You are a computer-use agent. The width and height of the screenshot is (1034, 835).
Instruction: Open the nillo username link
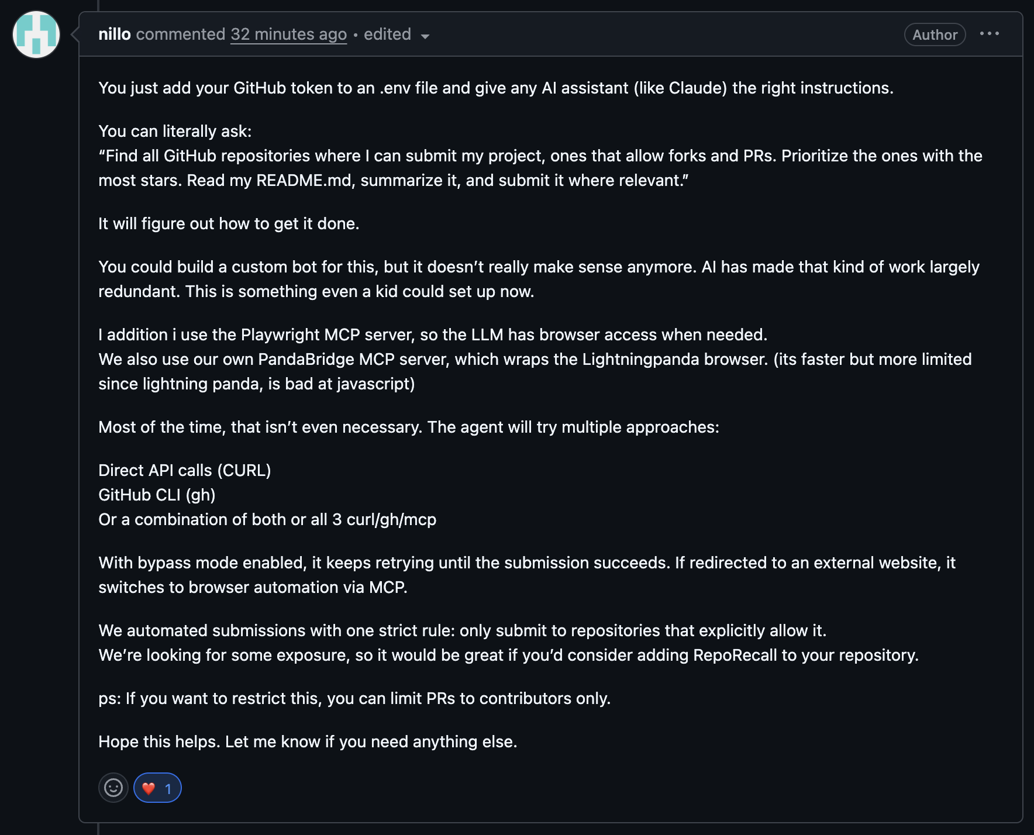(115, 34)
